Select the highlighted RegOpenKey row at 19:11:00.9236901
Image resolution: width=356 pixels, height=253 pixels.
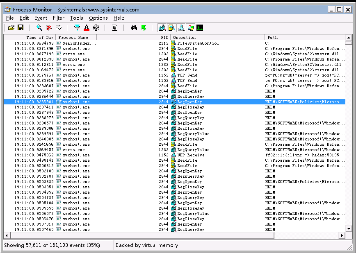pos(174,102)
